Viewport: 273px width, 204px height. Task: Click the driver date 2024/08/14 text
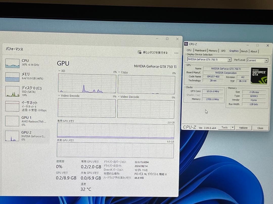[141, 166]
